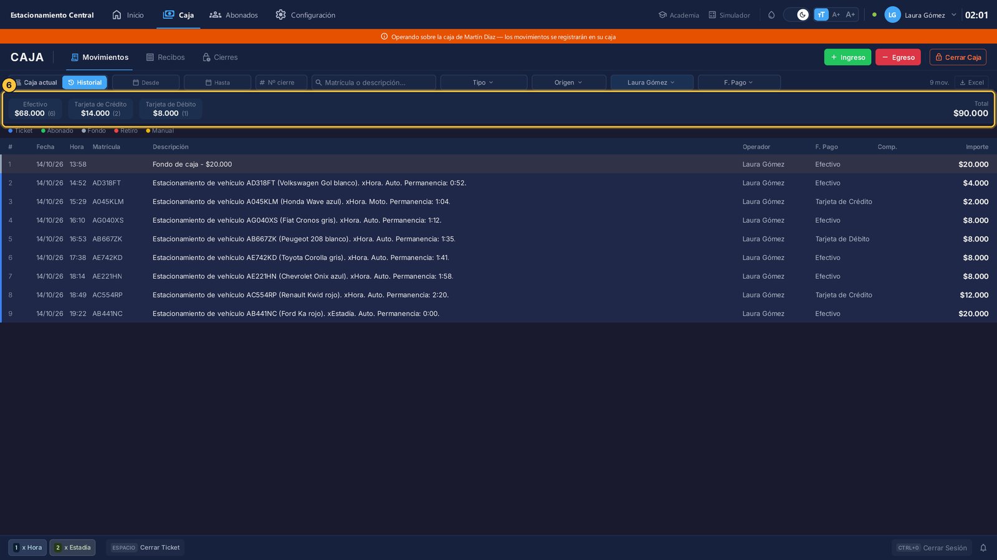Click the AC554RP matrícula cell
Image resolution: width=997 pixels, height=560 pixels.
tap(107, 295)
